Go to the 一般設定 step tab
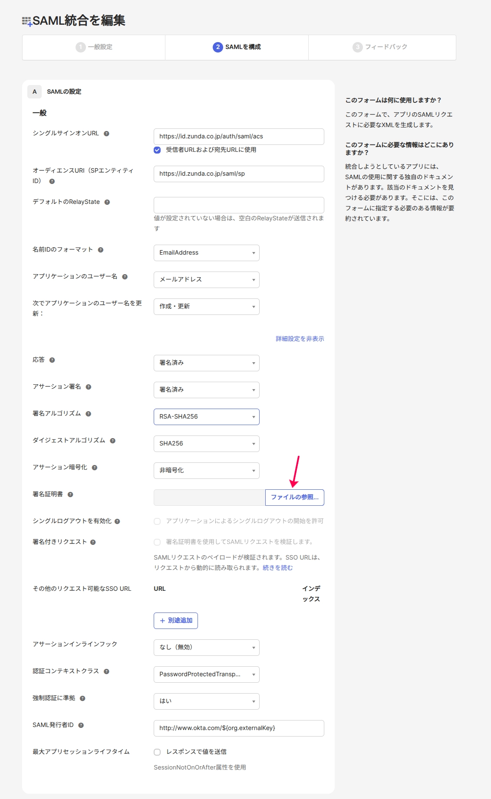491x799 pixels. click(x=94, y=47)
